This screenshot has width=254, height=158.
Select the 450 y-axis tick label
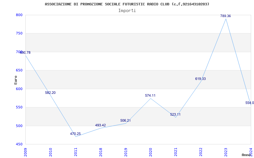[19, 144]
